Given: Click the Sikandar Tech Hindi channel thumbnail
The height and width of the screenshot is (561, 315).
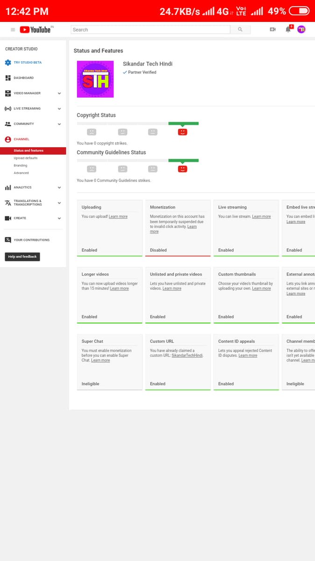Looking at the screenshot, I should 95,79.
